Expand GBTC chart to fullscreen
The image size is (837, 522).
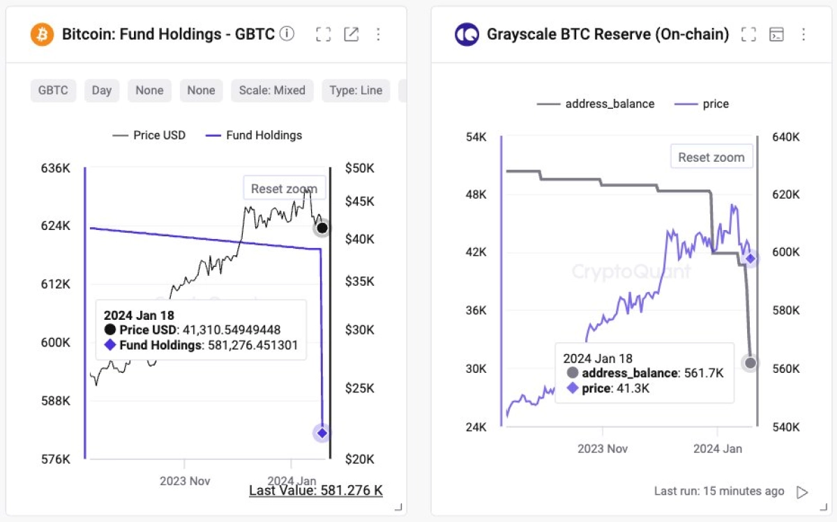click(323, 34)
